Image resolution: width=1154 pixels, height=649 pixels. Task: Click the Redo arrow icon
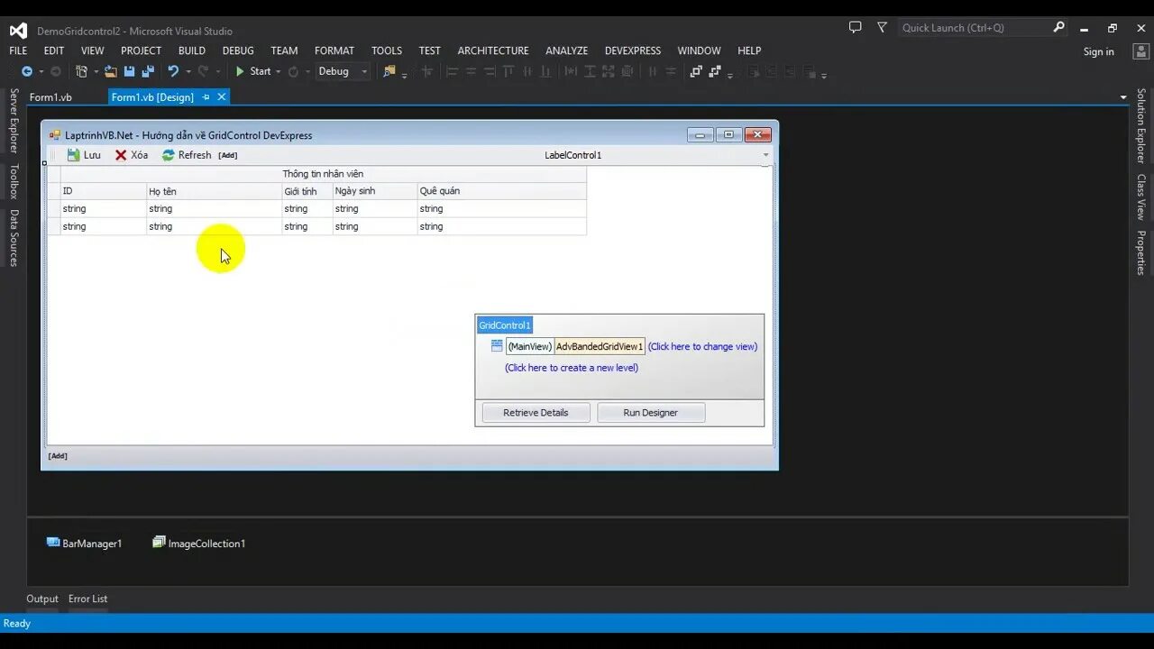point(203,71)
